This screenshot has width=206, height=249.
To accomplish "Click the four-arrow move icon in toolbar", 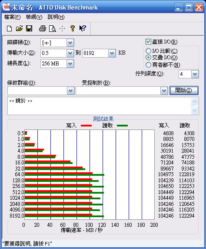I will click(62, 29).
